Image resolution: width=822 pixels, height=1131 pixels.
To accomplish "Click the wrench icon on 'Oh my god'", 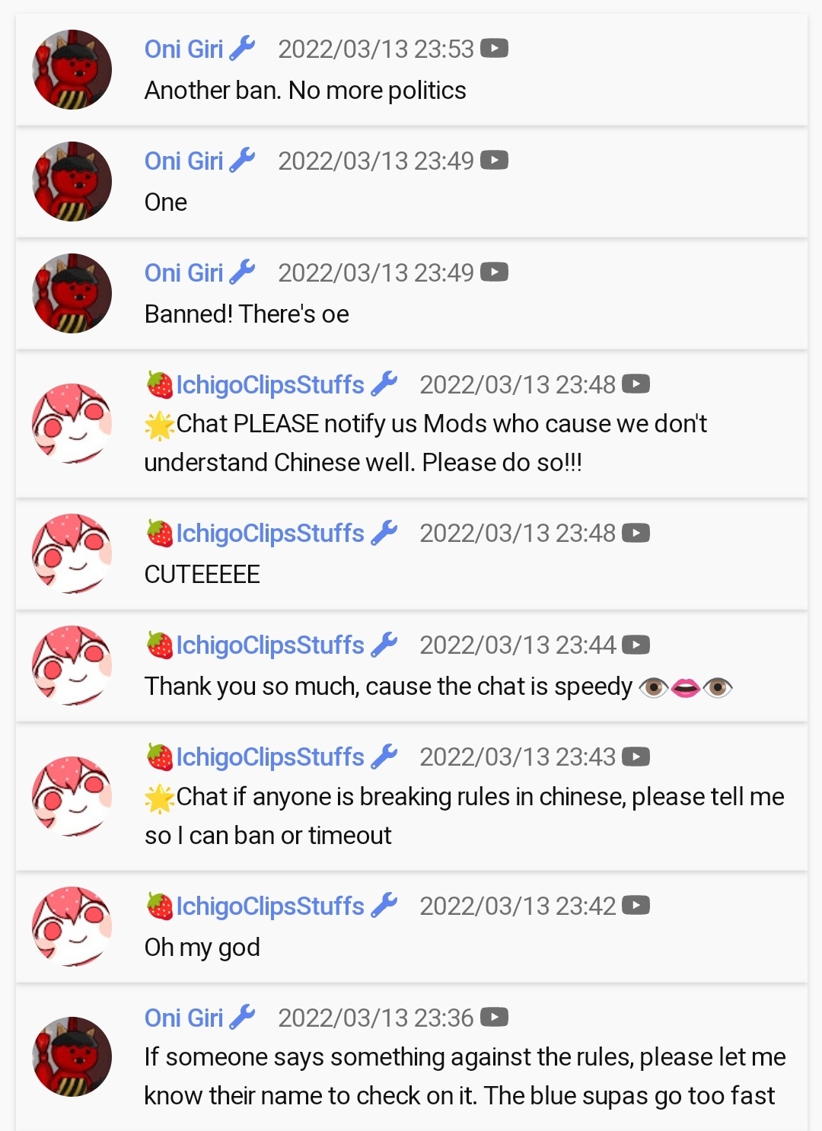I will [384, 906].
